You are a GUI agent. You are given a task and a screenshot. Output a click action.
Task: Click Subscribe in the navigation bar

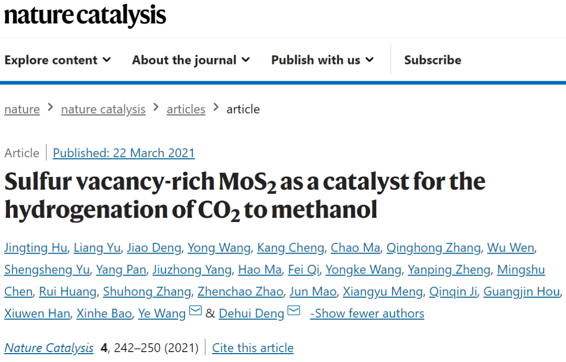pos(432,60)
